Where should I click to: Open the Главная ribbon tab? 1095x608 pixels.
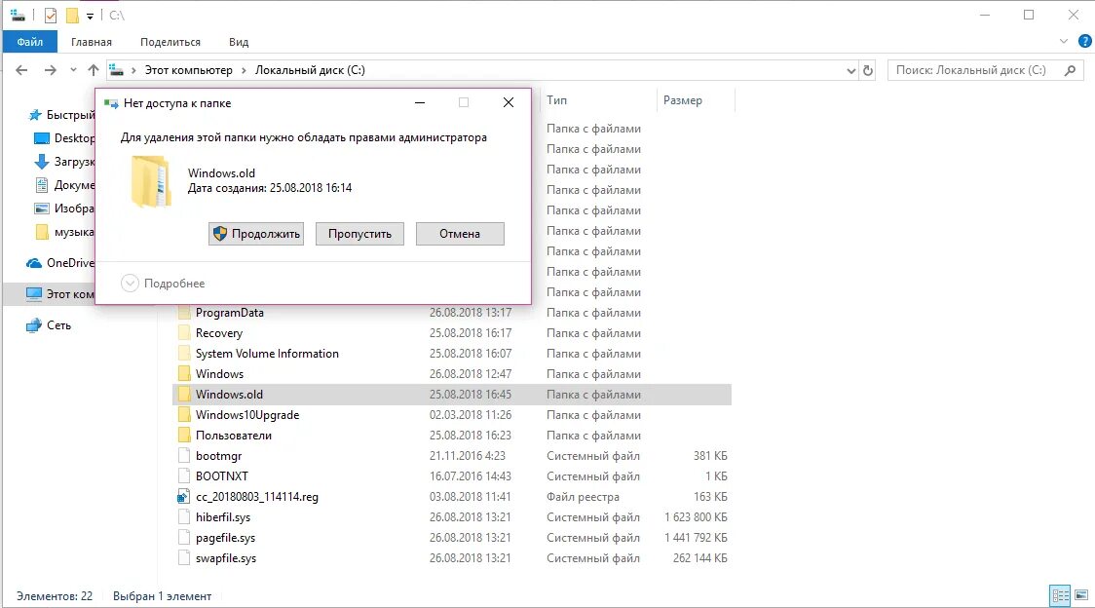point(92,42)
